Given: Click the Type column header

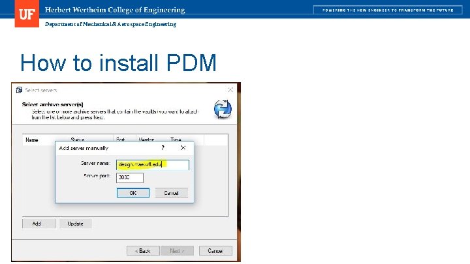Looking at the screenshot, I should click(x=176, y=139).
